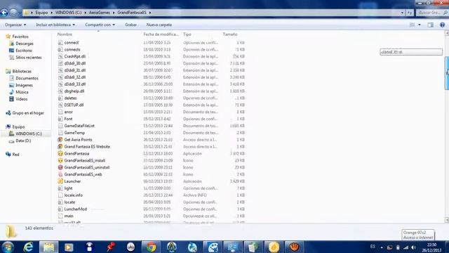Image resolution: width=449 pixels, height=253 pixels.
Task: Select the GrandFantasia application icon
Action: click(x=60, y=154)
